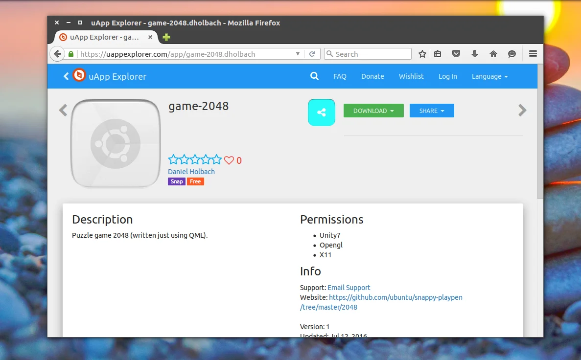Go to the next app with the right arrow
This screenshot has width=581, height=360.
coord(522,110)
